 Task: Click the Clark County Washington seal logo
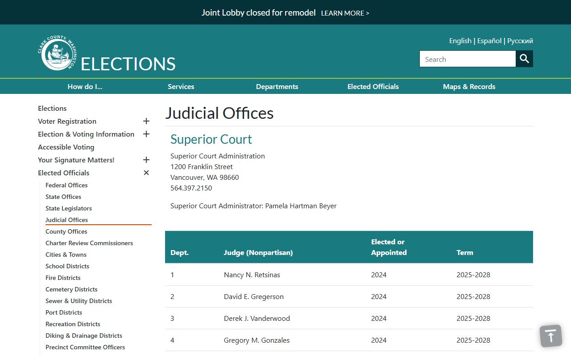57,53
